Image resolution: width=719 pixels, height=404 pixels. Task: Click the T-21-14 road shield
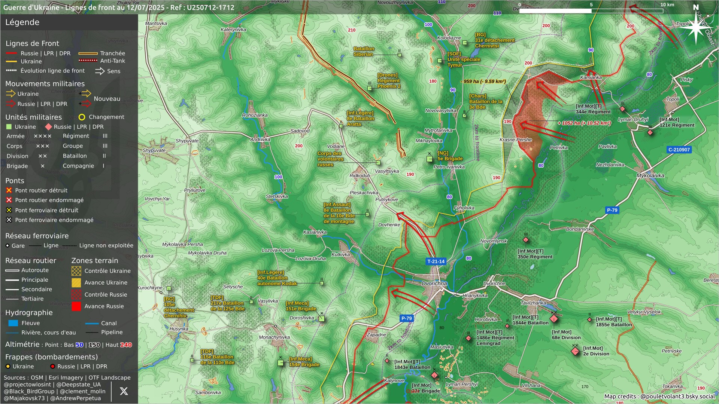(x=436, y=261)
